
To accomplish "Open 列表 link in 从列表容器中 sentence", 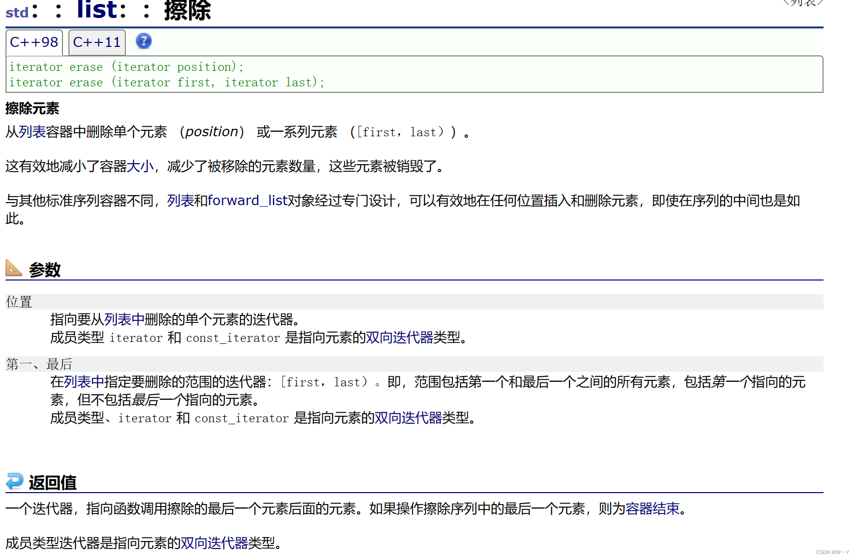I will coord(32,132).
